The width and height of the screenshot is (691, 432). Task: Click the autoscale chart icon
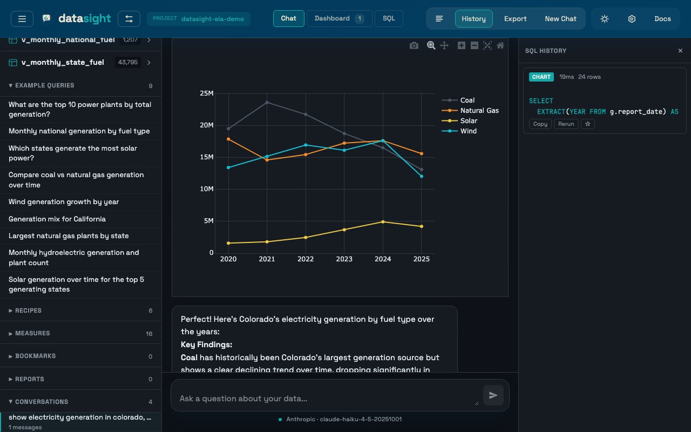click(x=487, y=45)
